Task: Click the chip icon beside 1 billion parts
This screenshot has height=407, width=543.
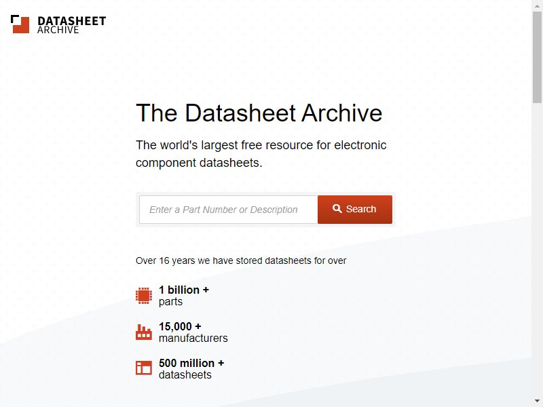Action: [144, 296]
